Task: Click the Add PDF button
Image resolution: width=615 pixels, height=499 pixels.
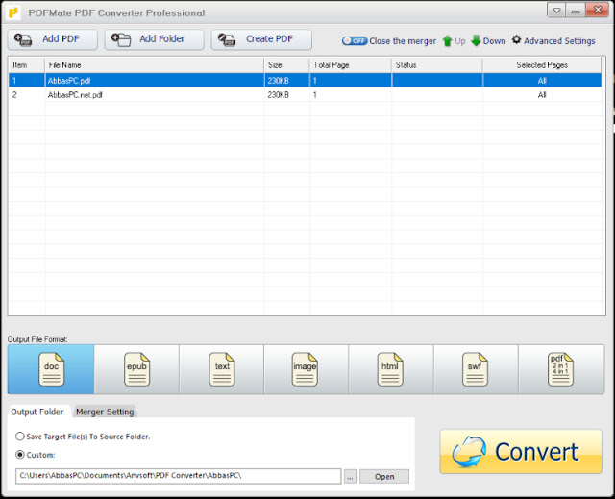Action: [53, 39]
